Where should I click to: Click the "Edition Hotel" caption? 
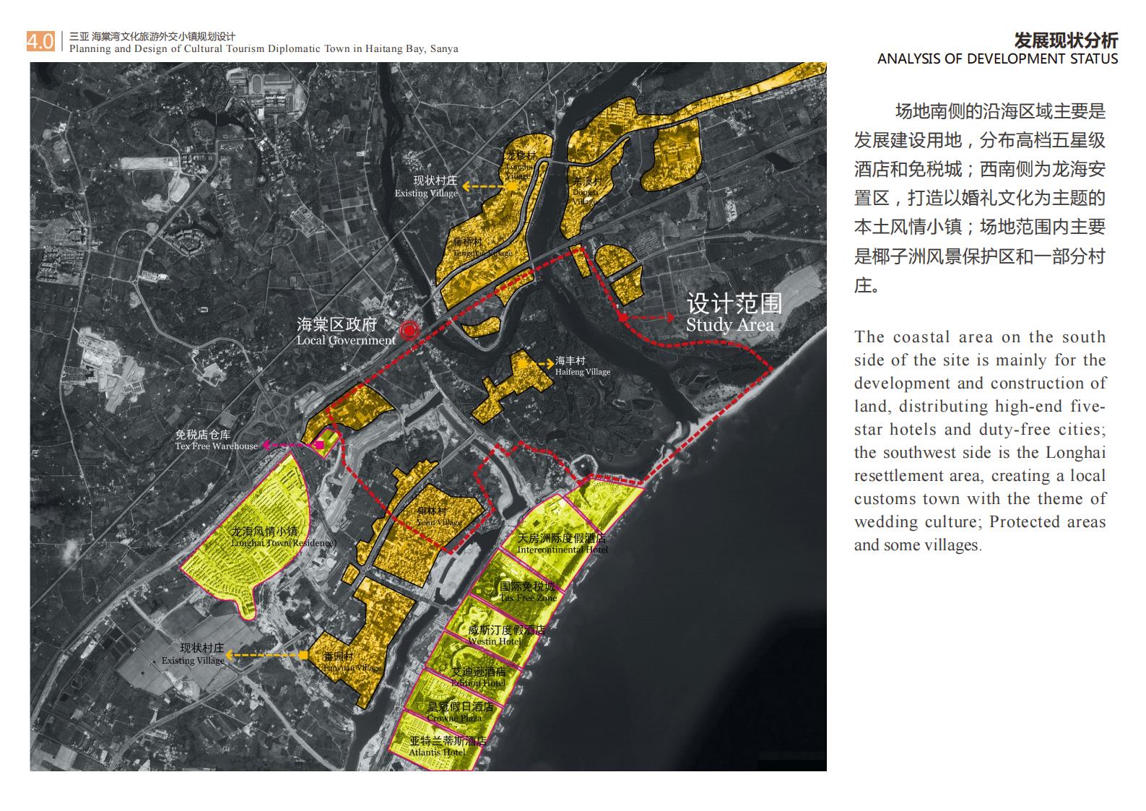click(x=479, y=683)
